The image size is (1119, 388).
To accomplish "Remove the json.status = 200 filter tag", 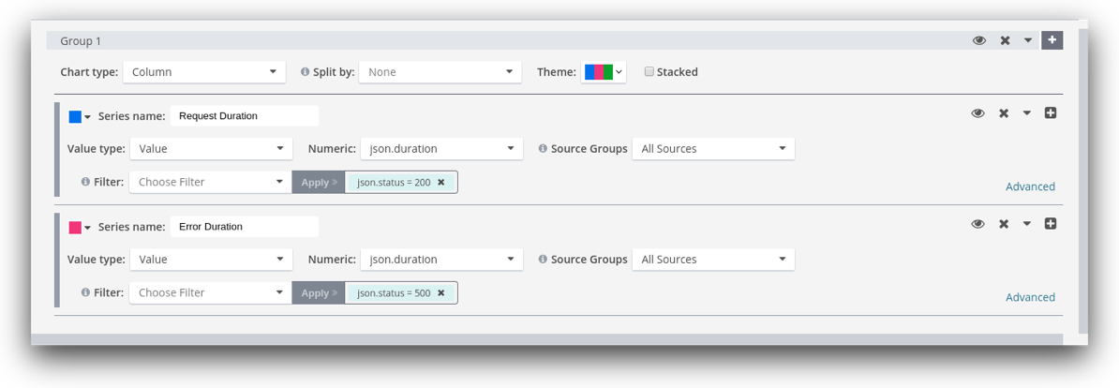I will (441, 183).
